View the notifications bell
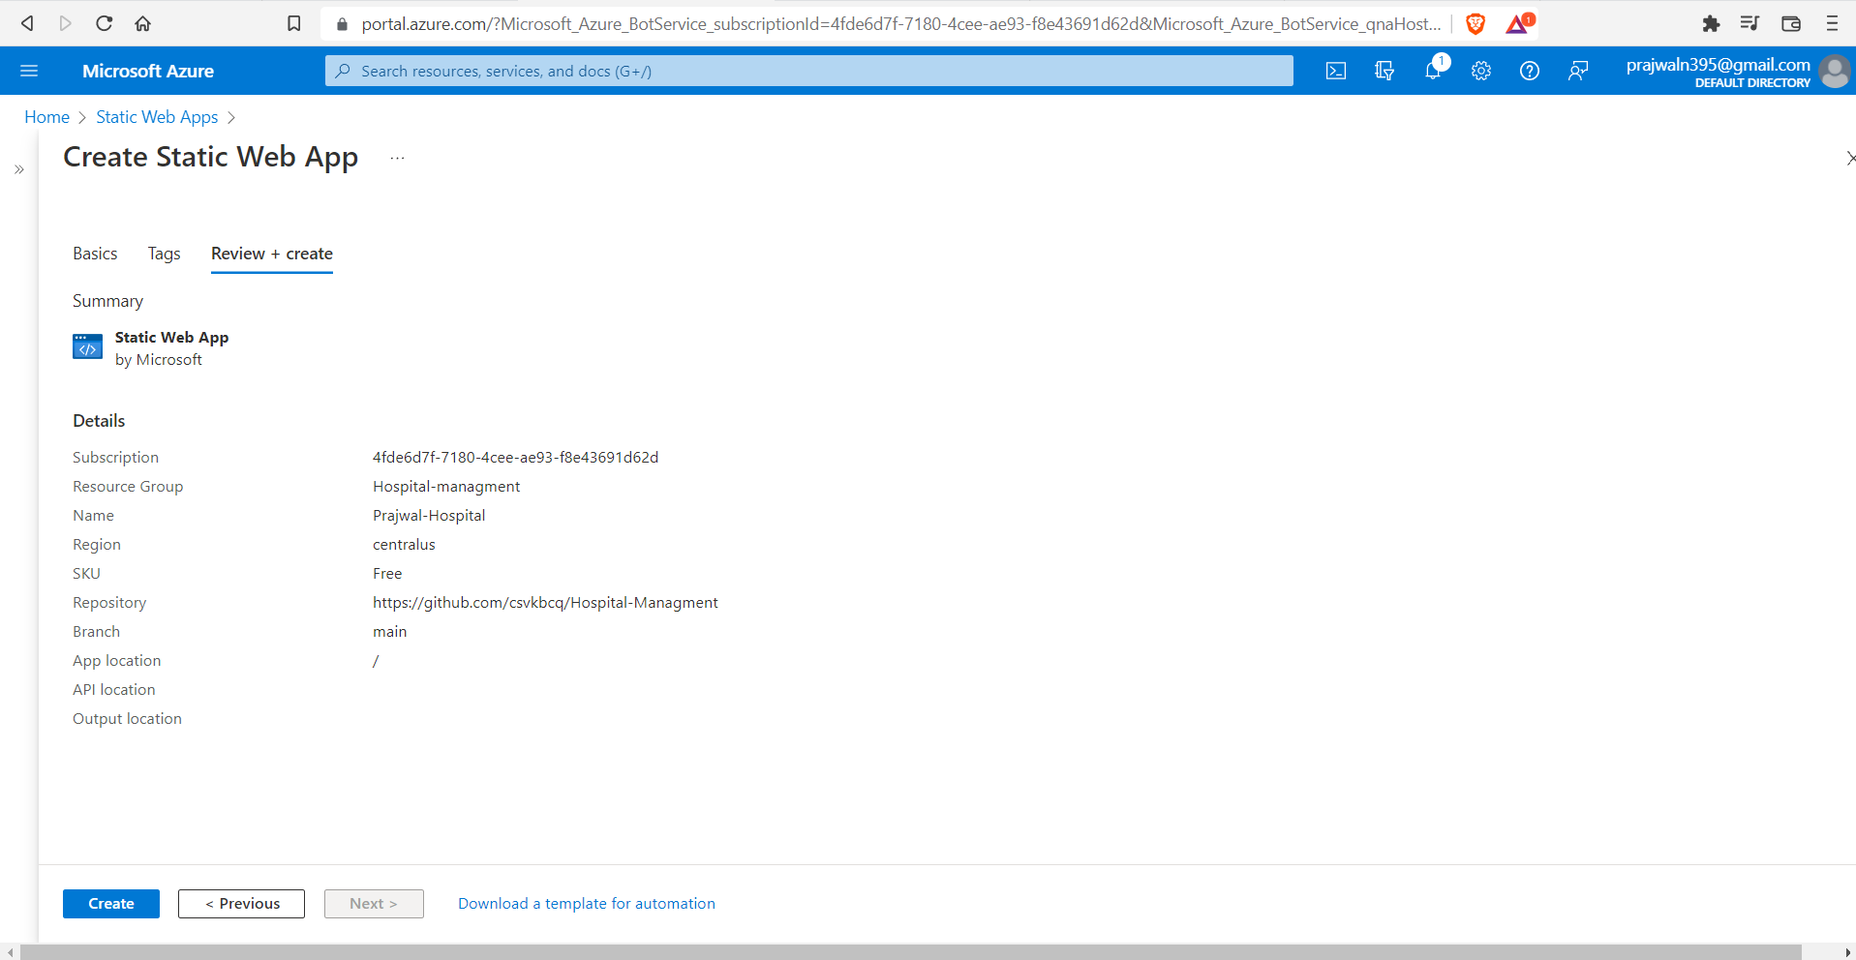 1433,70
